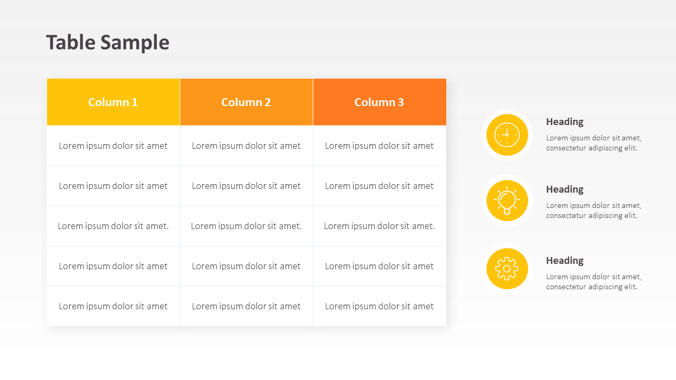Click the top-left Lorem ipsum table cell

(113, 146)
